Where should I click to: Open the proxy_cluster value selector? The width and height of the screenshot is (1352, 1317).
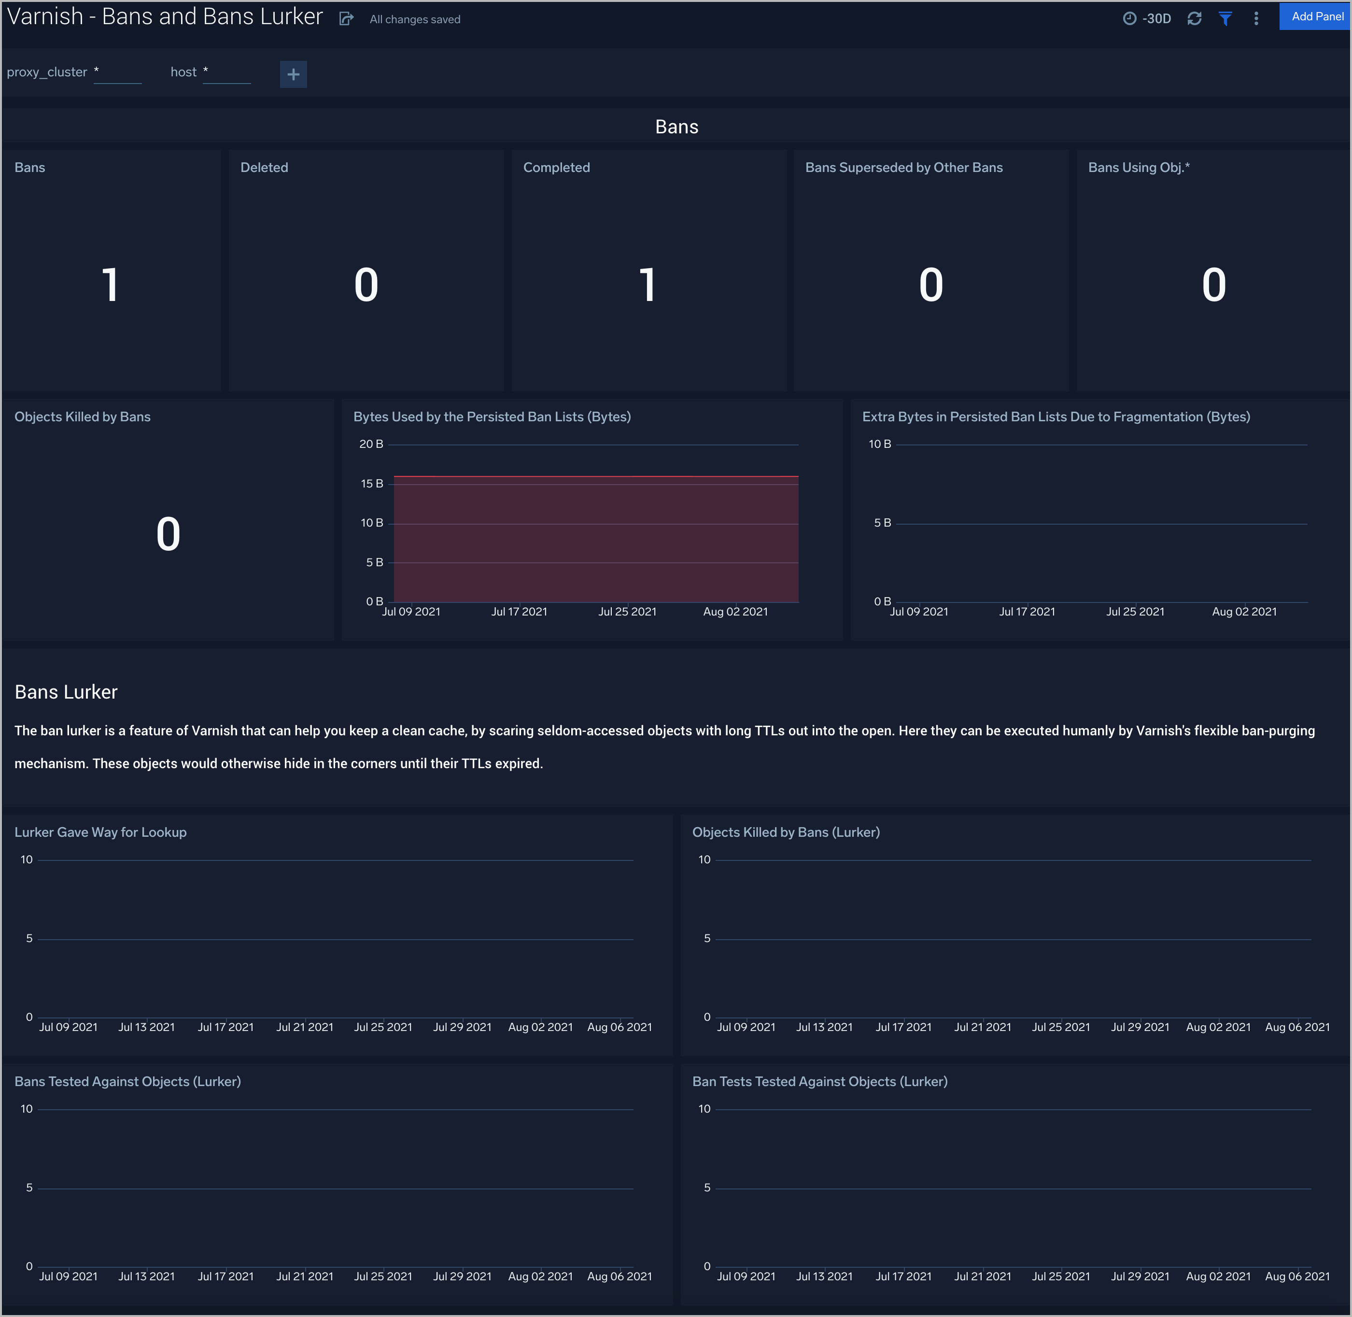coord(117,72)
